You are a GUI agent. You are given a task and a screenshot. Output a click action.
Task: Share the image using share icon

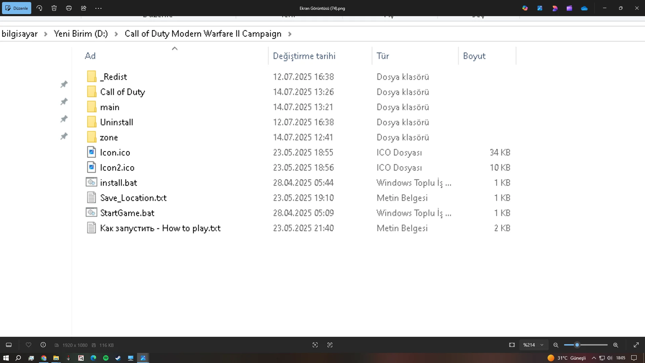click(84, 8)
